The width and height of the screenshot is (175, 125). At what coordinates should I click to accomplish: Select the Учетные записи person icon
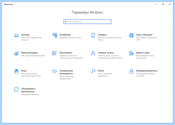click(93, 53)
